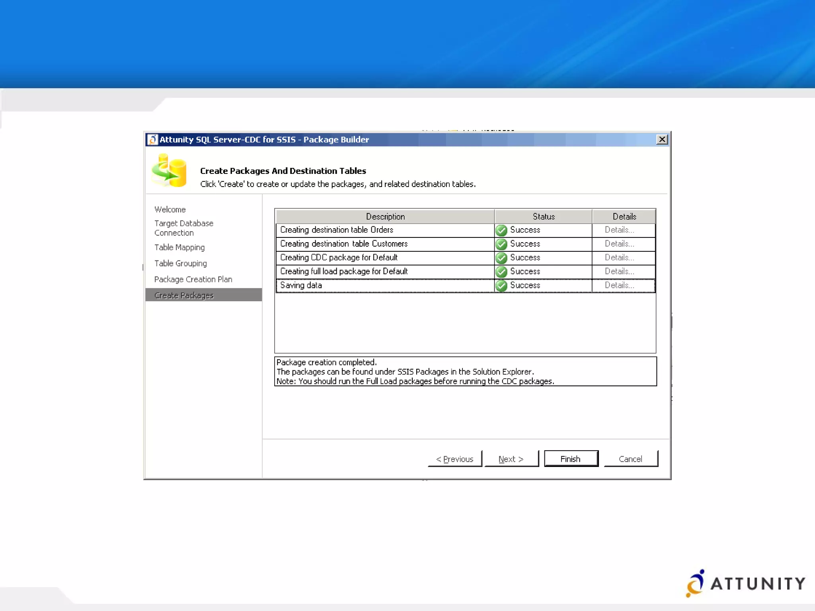The height and width of the screenshot is (611, 815).
Task: Click Success status text in Orders row
Action: pyautogui.click(x=525, y=230)
